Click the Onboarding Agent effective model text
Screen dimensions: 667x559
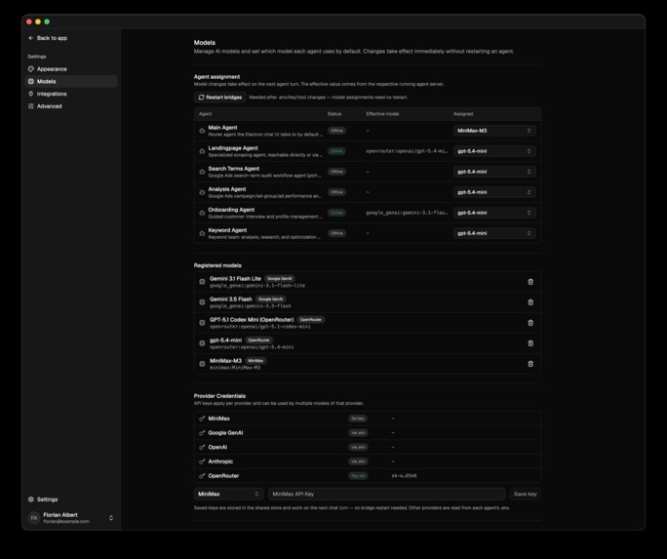point(407,213)
